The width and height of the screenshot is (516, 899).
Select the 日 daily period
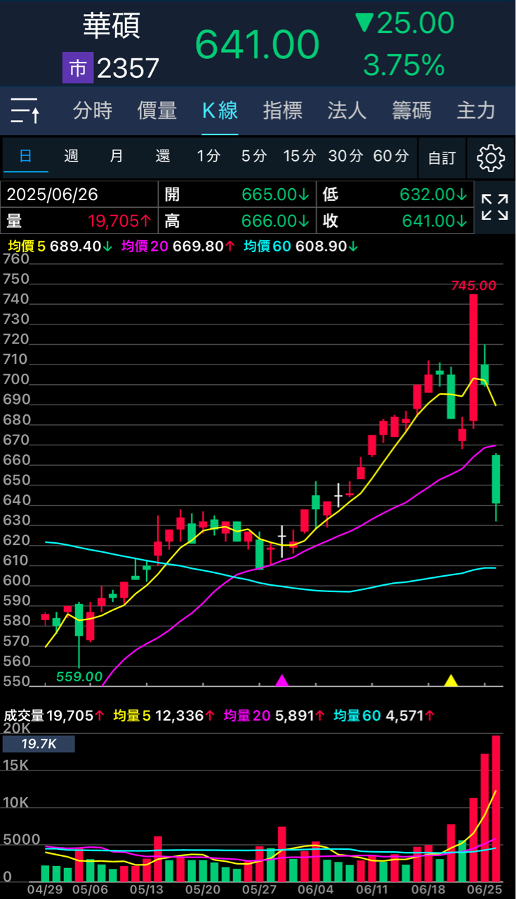tap(25, 156)
